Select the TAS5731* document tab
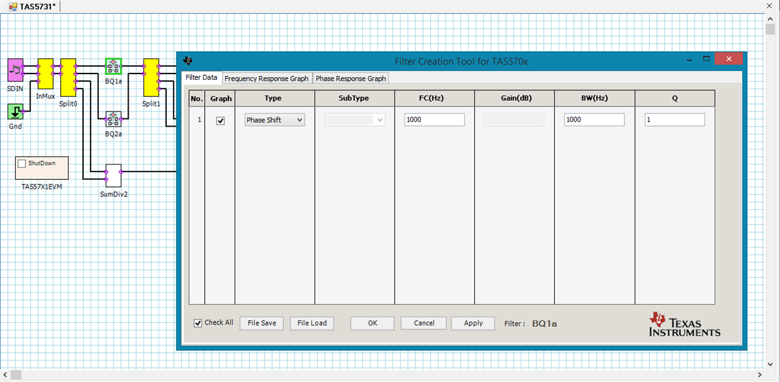Screen dimensions: 780x382 (33, 6)
